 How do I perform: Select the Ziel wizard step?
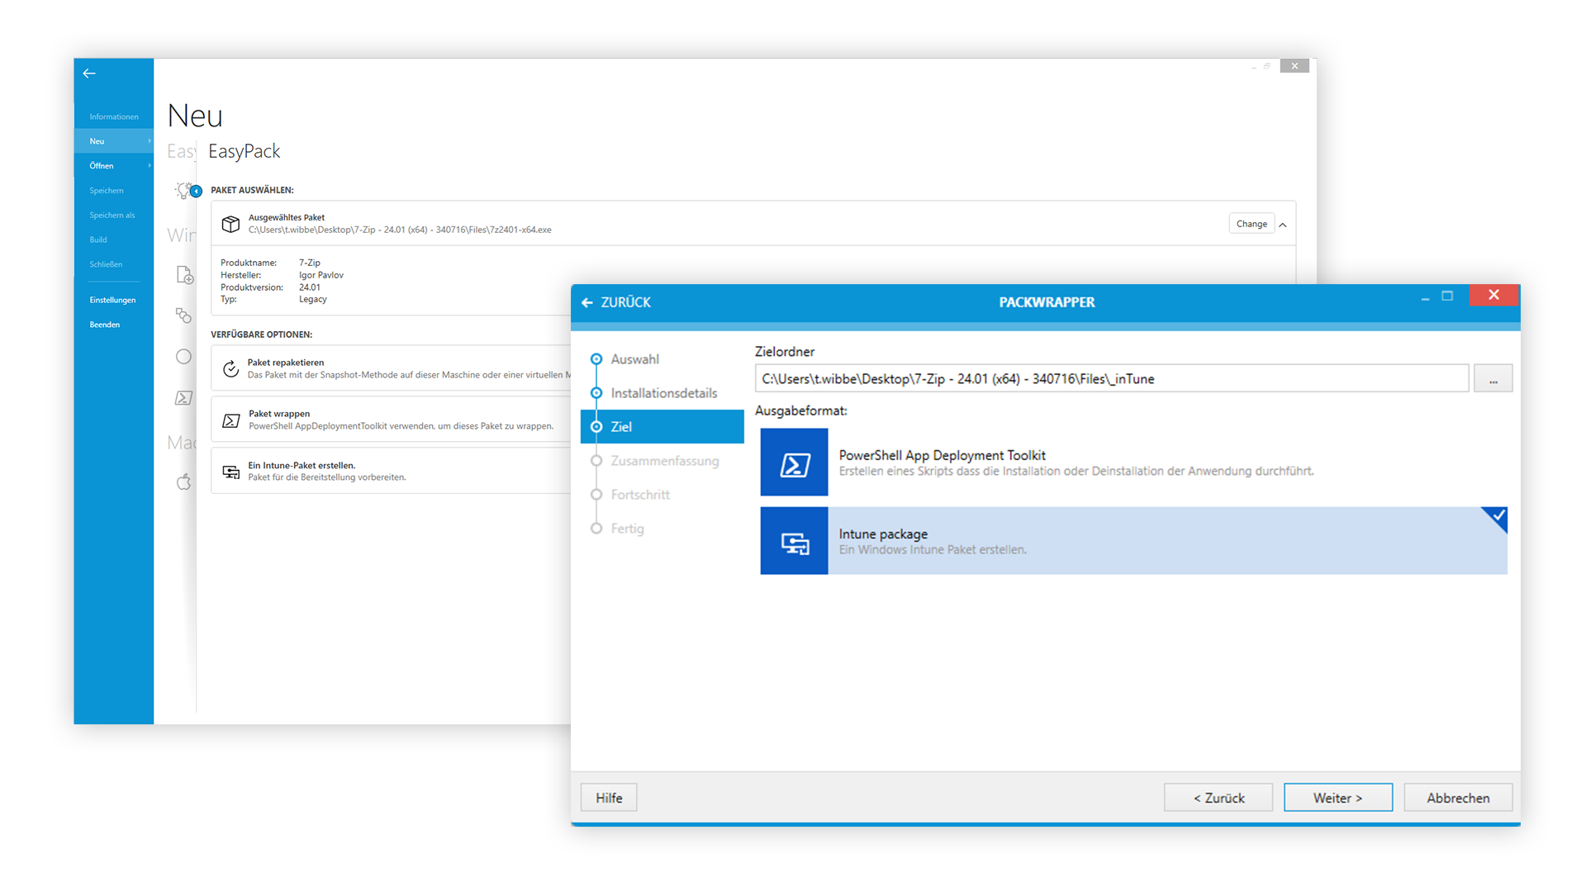point(662,427)
